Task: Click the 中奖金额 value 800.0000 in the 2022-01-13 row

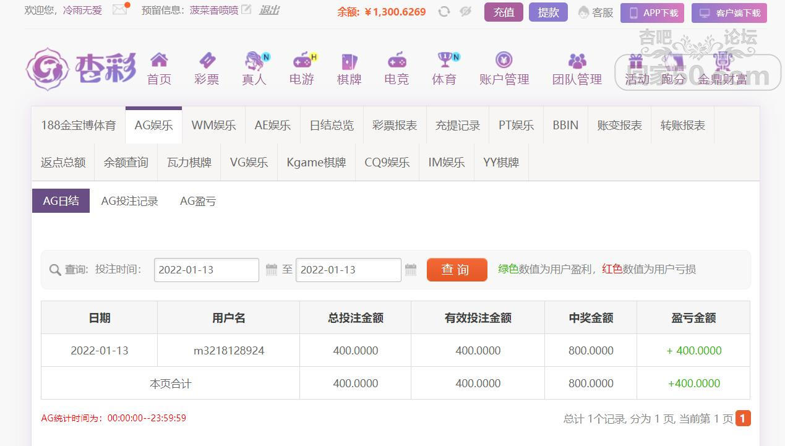Action: tap(591, 350)
